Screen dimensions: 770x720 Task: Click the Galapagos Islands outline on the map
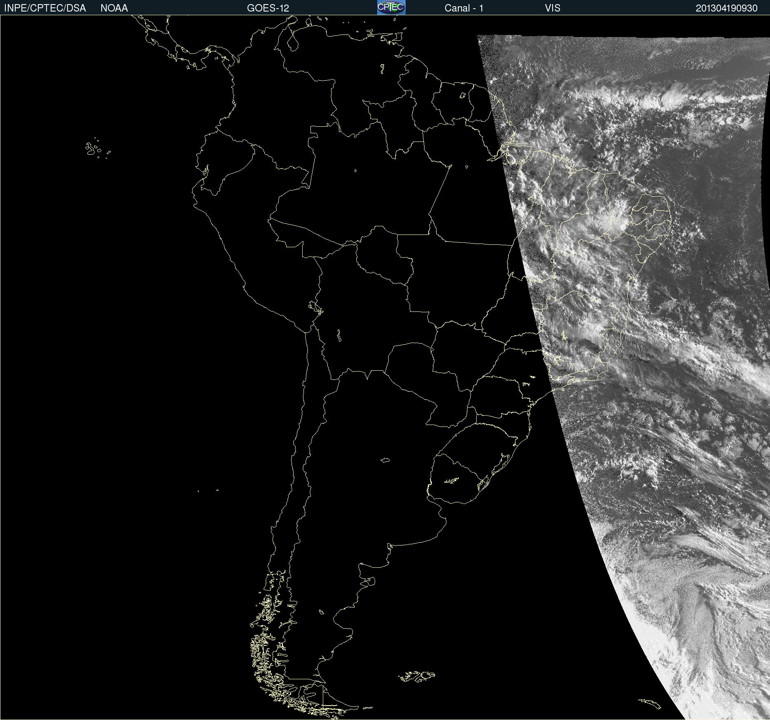(x=98, y=149)
